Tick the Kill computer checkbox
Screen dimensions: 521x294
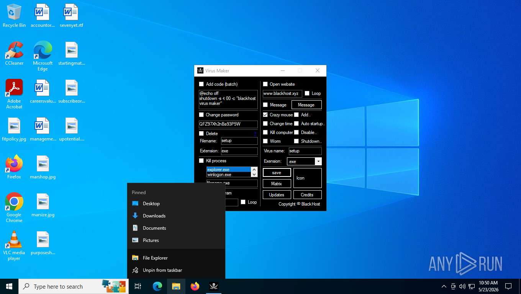[x=265, y=132]
